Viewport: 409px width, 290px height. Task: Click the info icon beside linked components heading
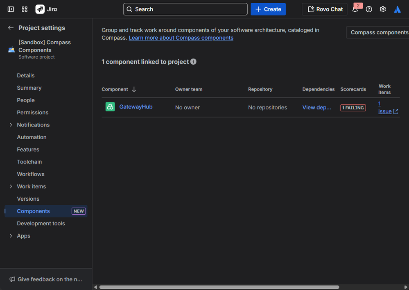193,61
